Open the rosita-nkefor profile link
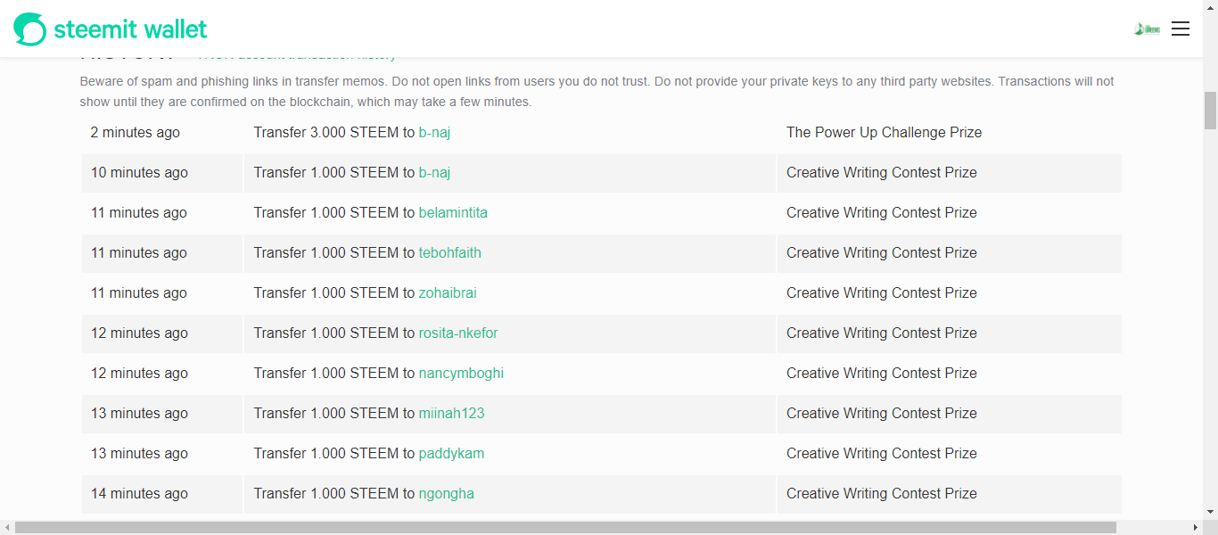 pos(458,333)
